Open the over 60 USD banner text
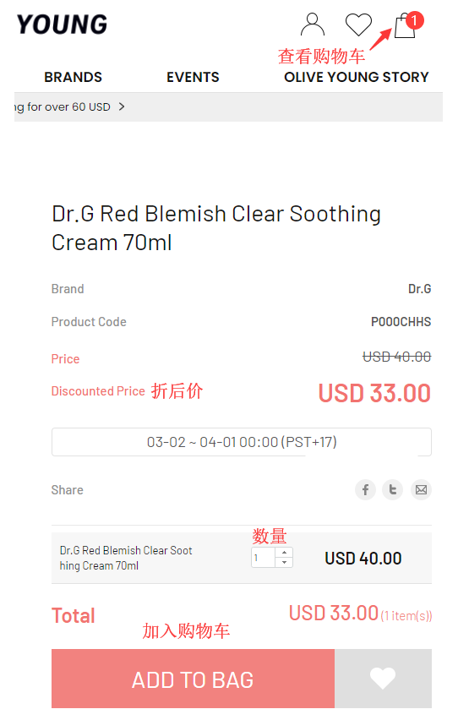This screenshot has width=458, height=720. point(63,107)
